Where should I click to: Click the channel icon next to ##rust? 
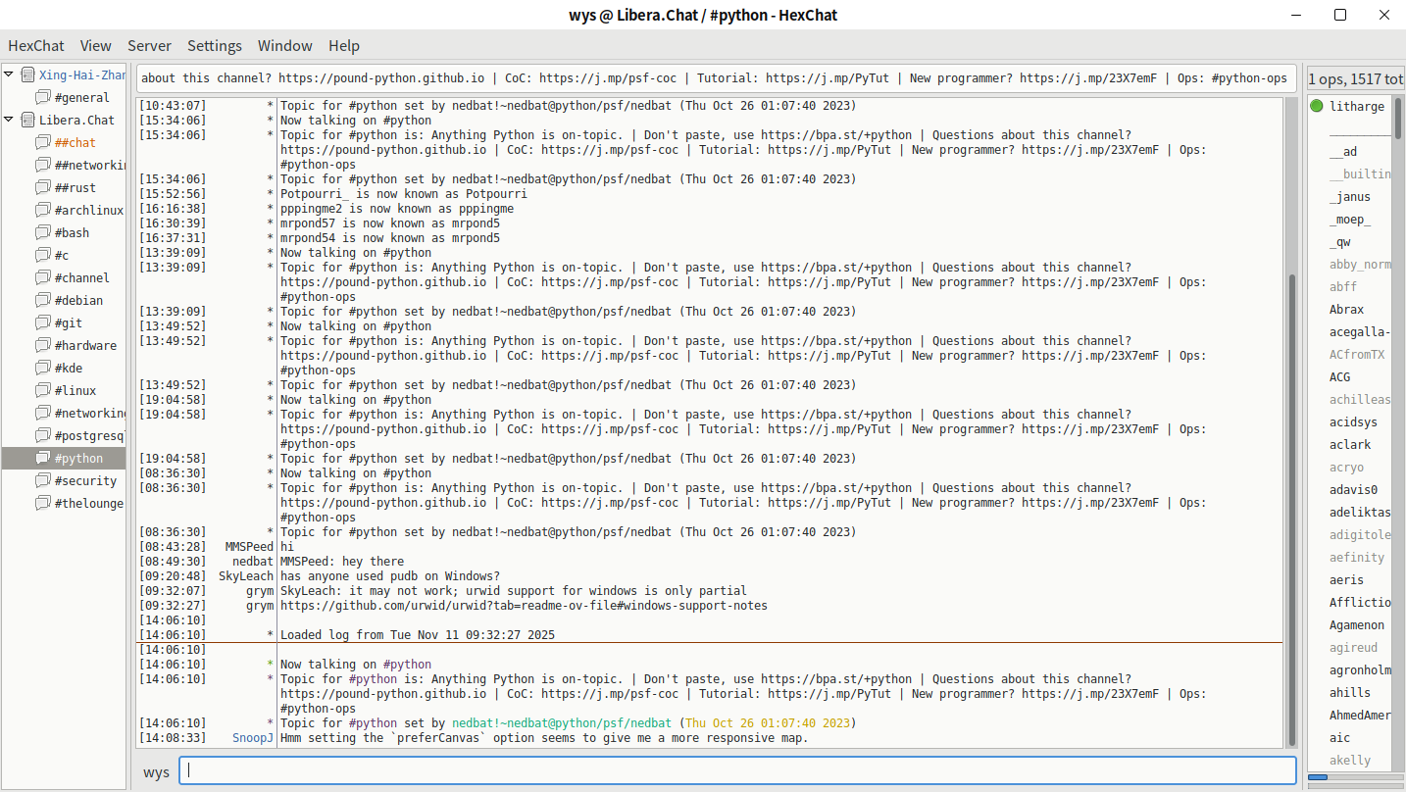42,187
